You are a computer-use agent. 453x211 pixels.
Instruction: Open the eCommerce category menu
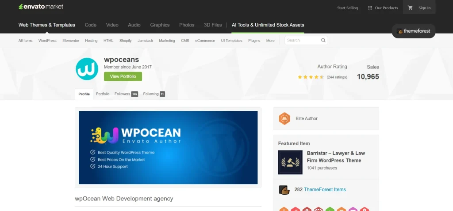coord(205,41)
